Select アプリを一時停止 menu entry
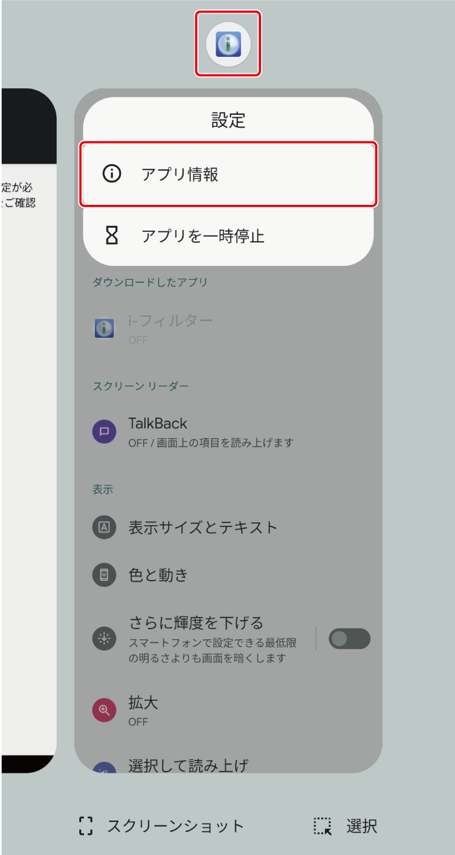Image resolution: width=455 pixels, height=855 pixels. click(x=229, y=236)
